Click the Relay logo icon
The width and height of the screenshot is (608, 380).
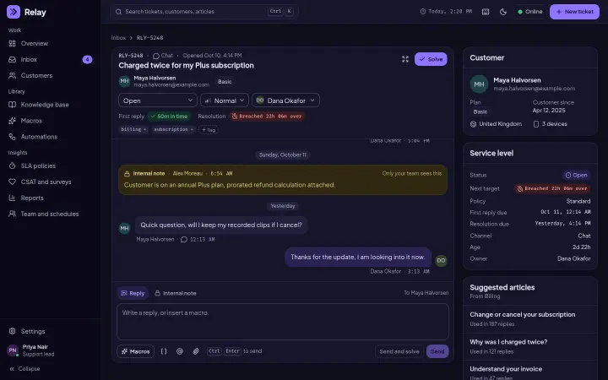(x=14, y=12)
